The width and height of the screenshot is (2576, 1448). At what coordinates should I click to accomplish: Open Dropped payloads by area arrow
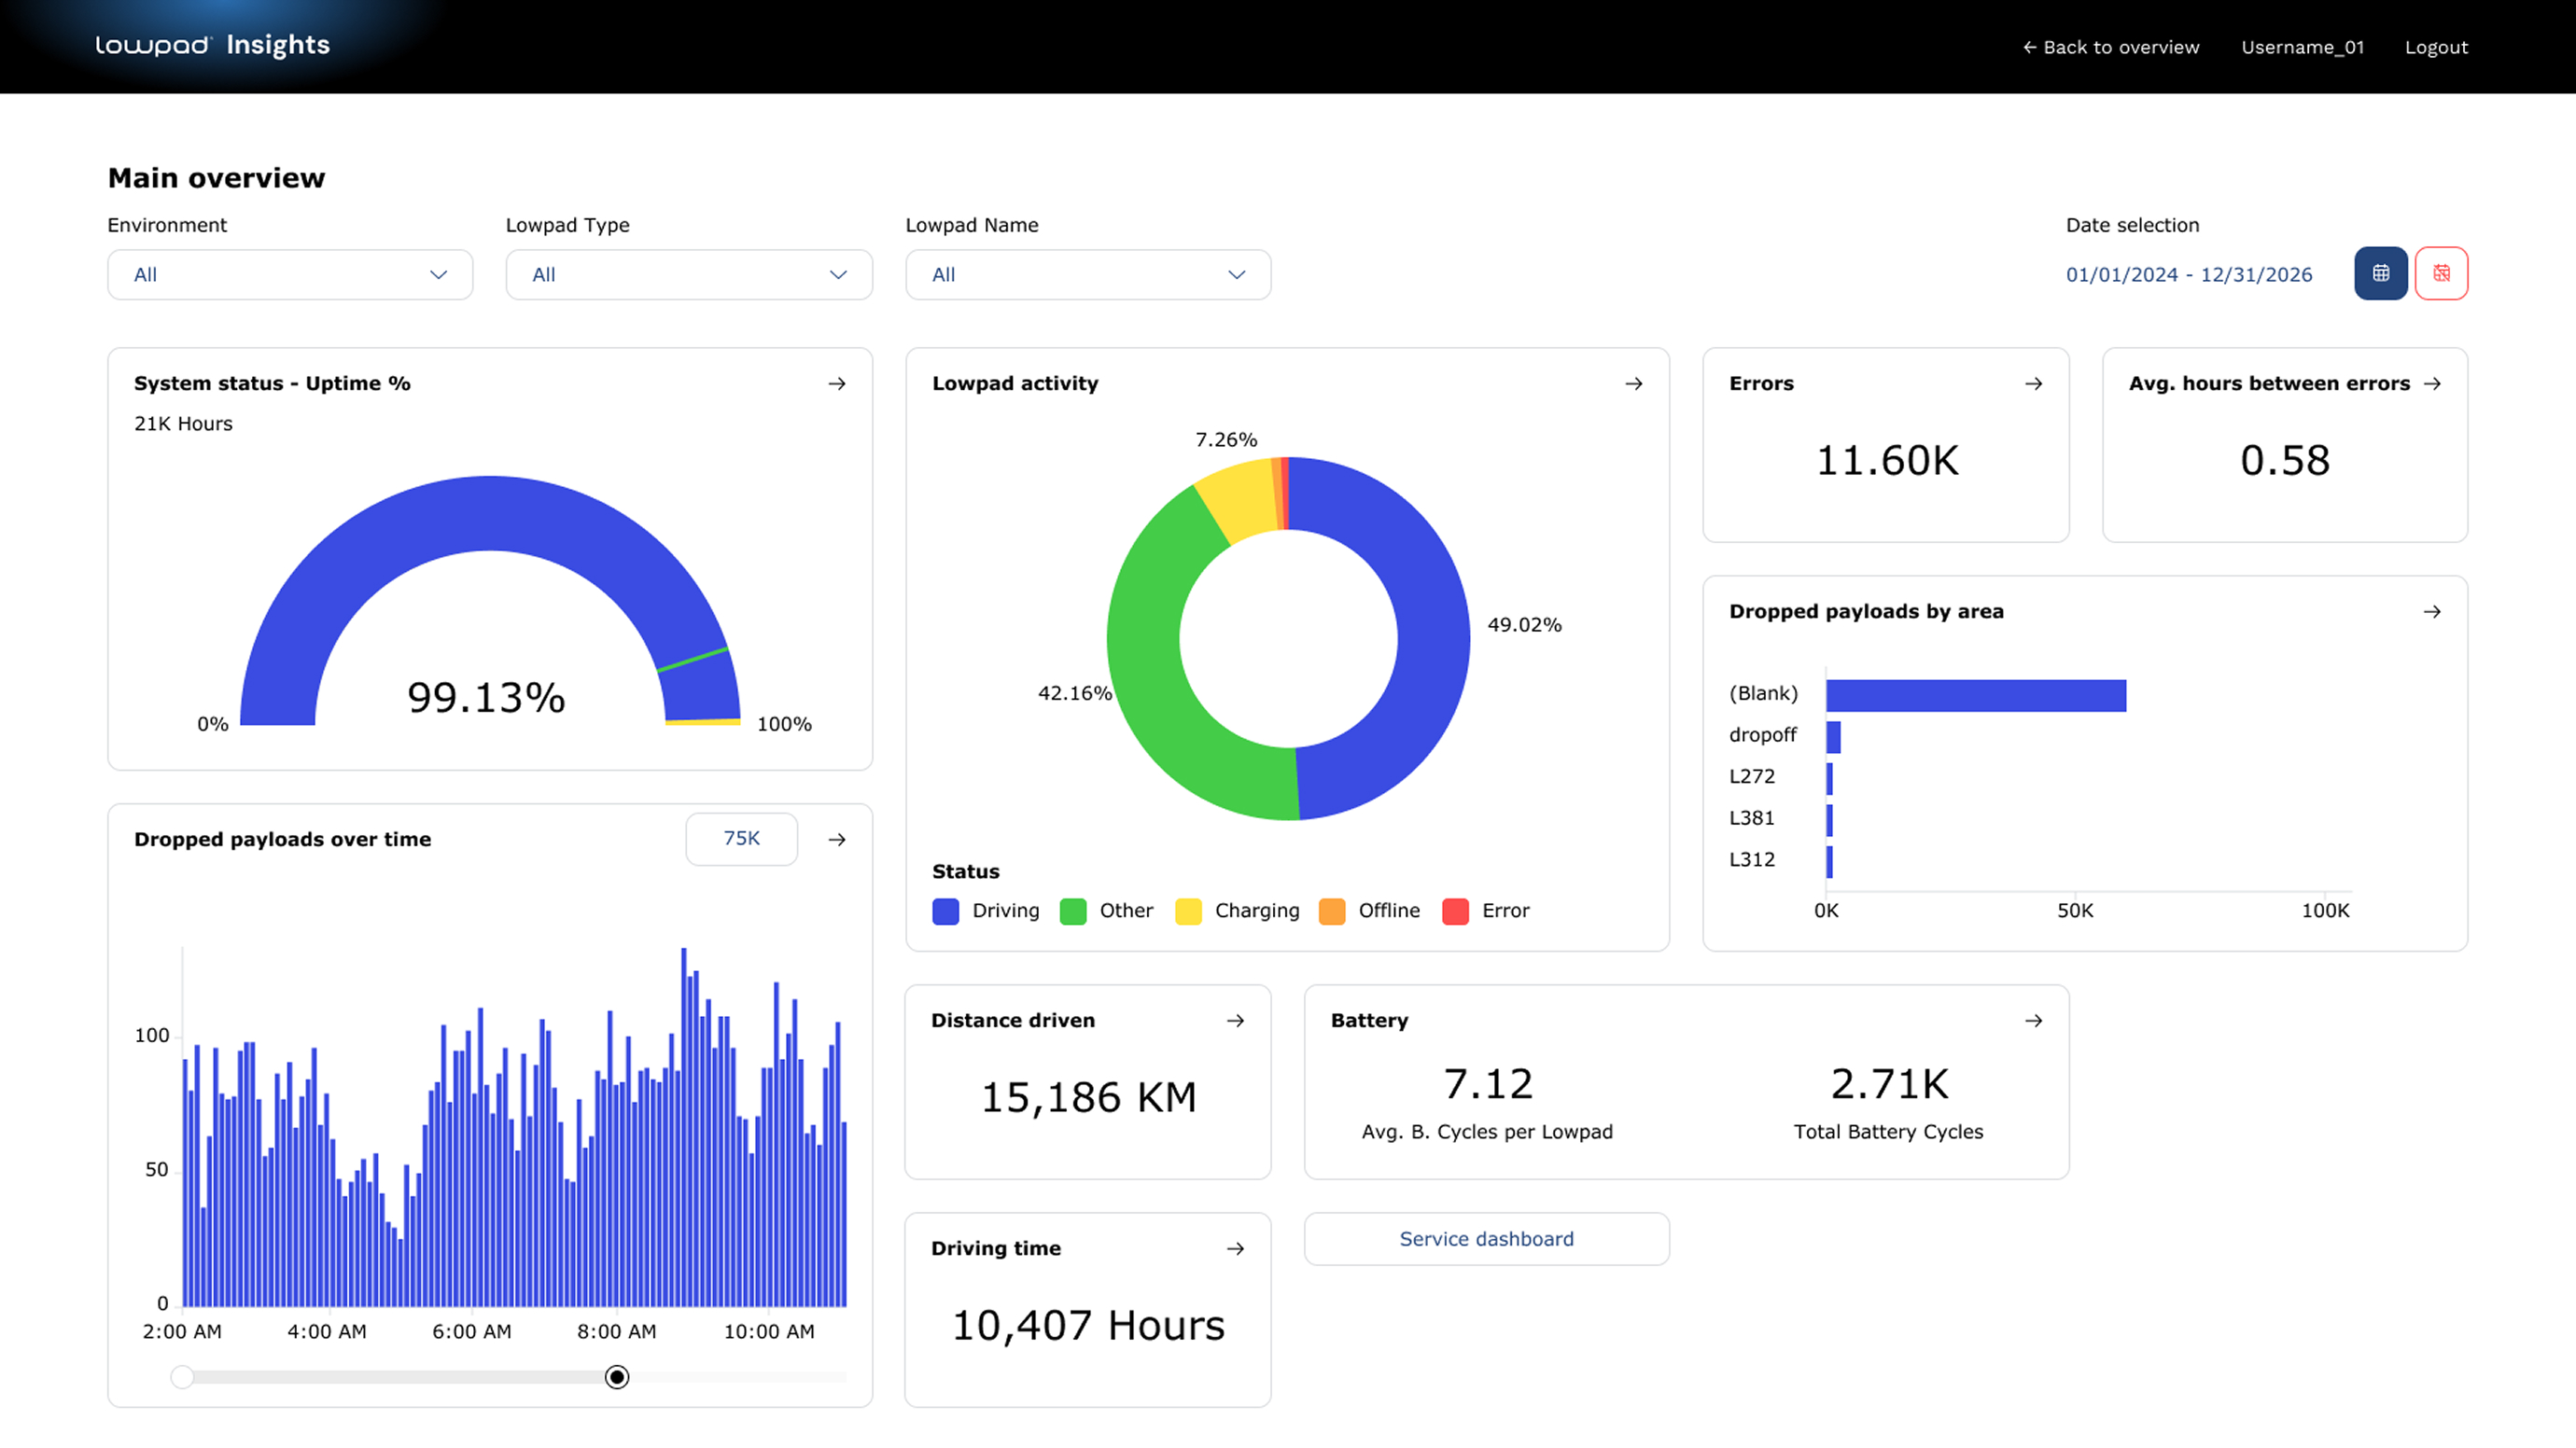pos(2432,612)
